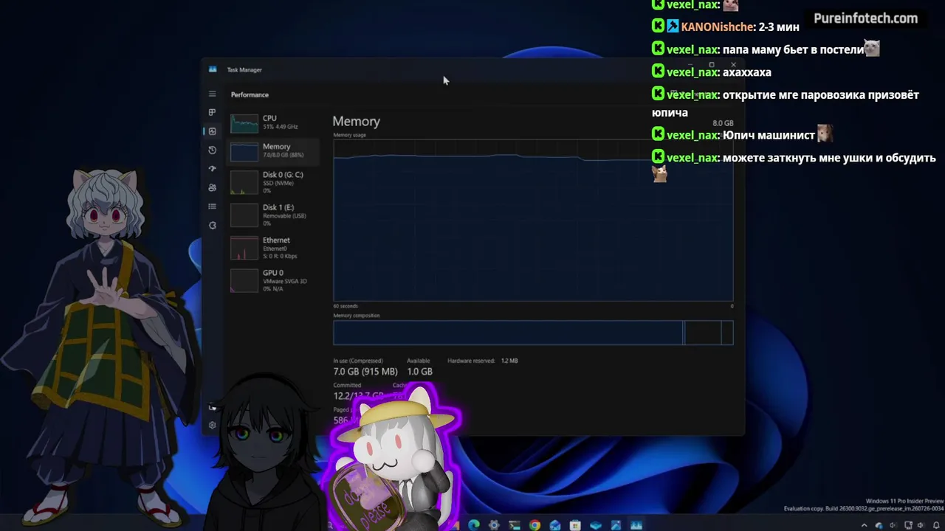Viewport: 945px width, 531px height.
Task: Click the Ethernet mini graph thumbnail
Action: click(244, 249)
